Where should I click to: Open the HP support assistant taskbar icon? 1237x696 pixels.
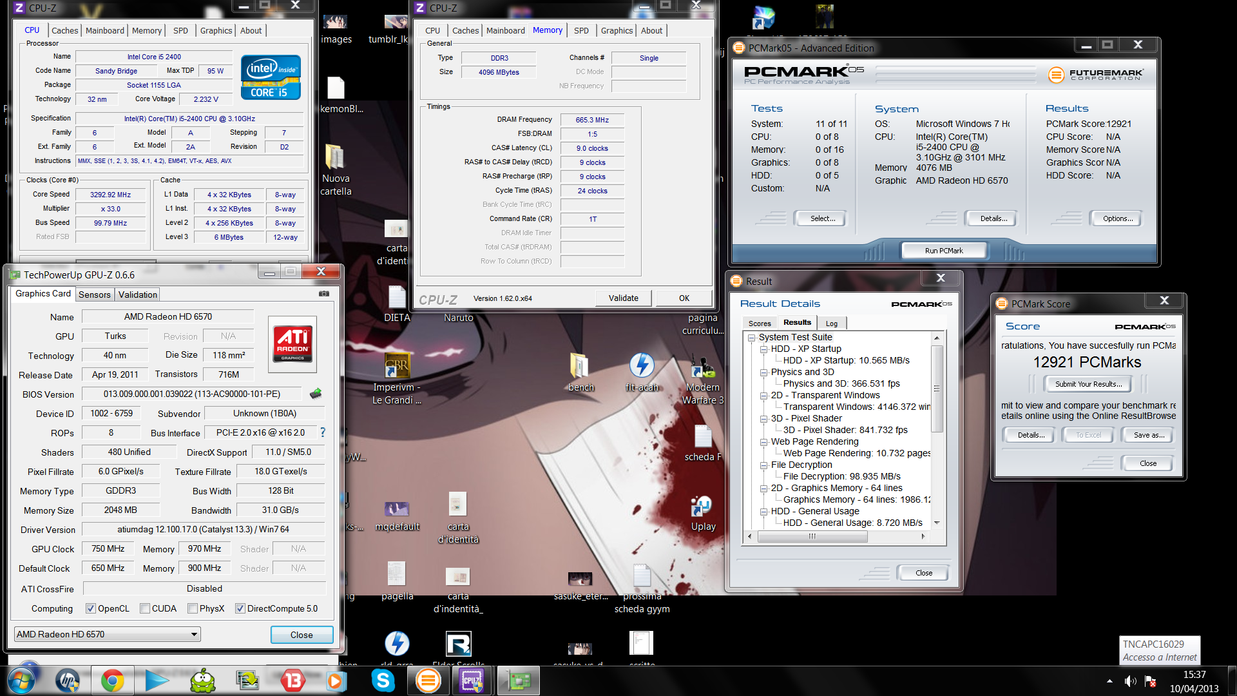coord(68,681)
